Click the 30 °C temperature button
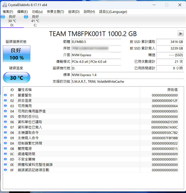Image resolution: width=186 pixels, height=193 pixels. point(17,78)
